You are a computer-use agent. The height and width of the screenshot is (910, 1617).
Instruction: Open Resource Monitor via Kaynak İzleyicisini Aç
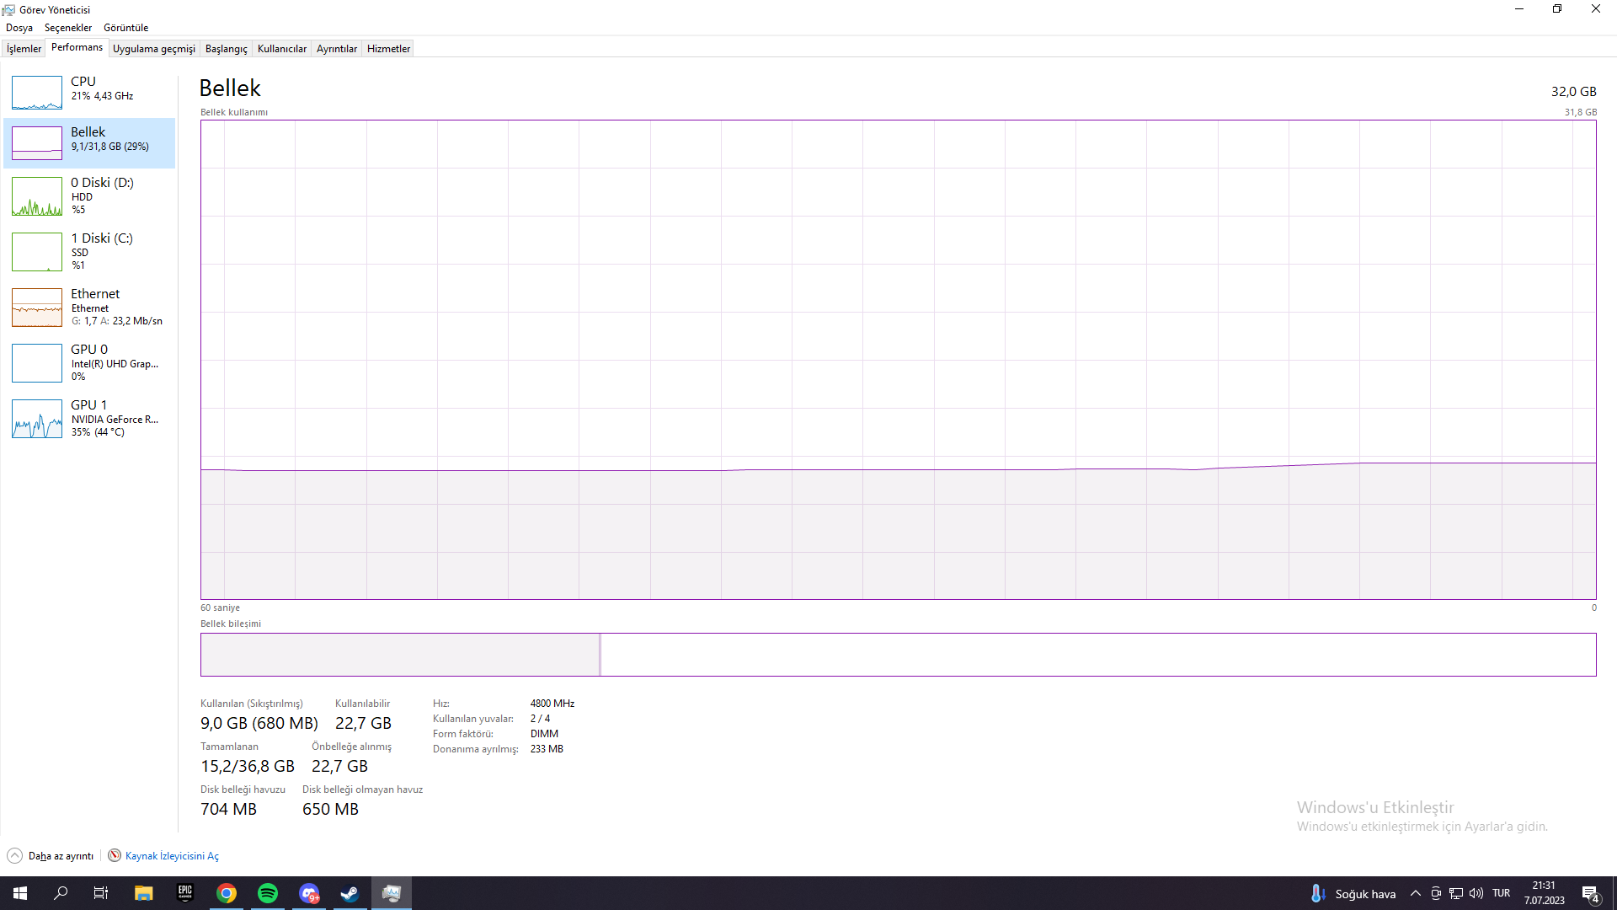click(x=172, y=856)
